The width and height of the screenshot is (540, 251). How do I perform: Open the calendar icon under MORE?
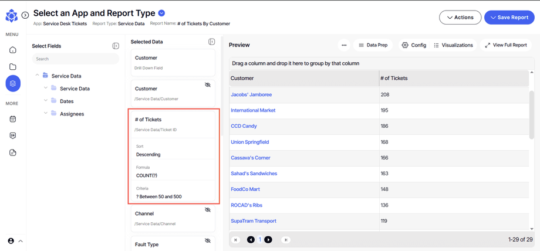[x=13, y=119]
